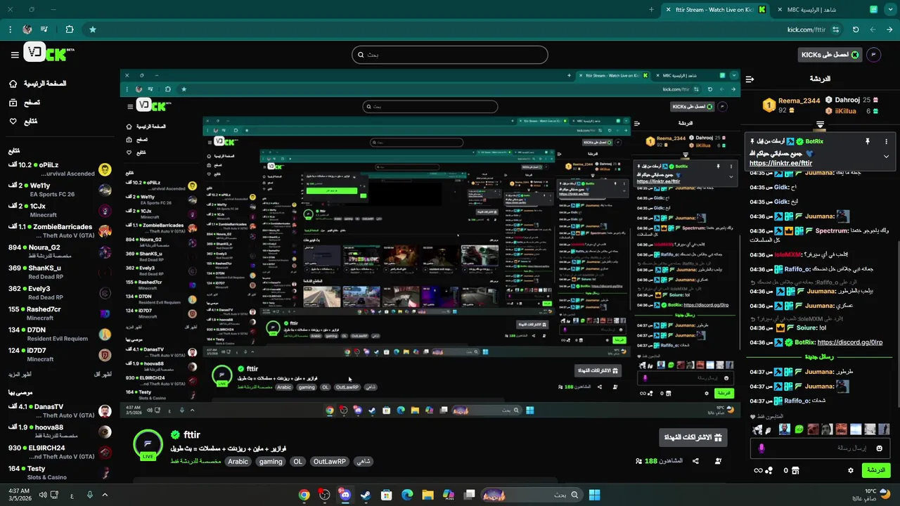Open File Explorer from the taskbar
Viewport: 900px width, 506px height.
click(x=427, y=495)
